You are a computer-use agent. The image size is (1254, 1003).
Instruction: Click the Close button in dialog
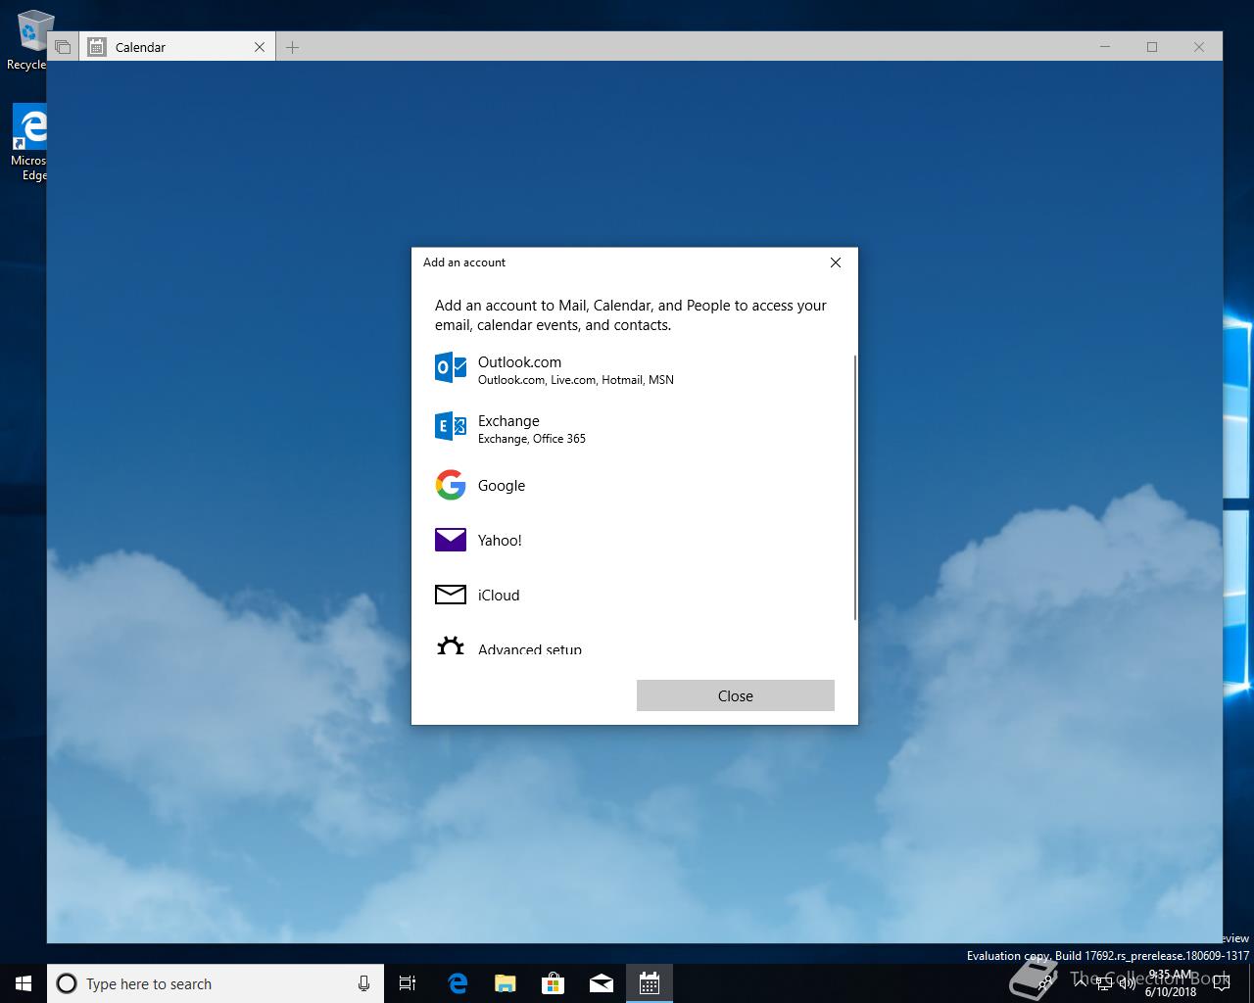(736, 695)
